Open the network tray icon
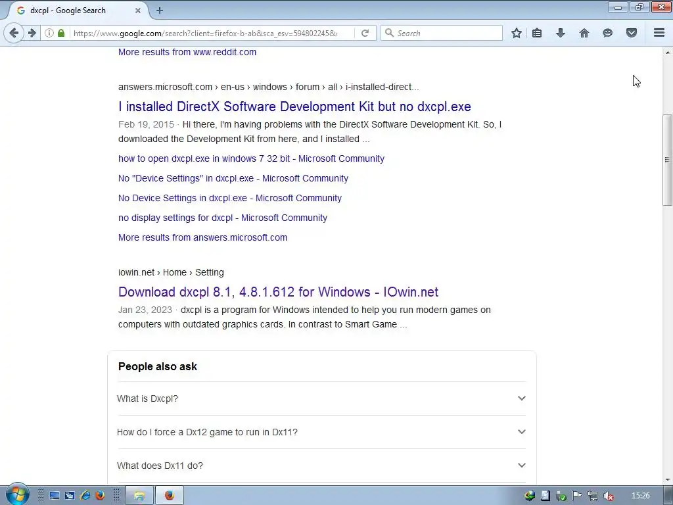 coord(593,496)
